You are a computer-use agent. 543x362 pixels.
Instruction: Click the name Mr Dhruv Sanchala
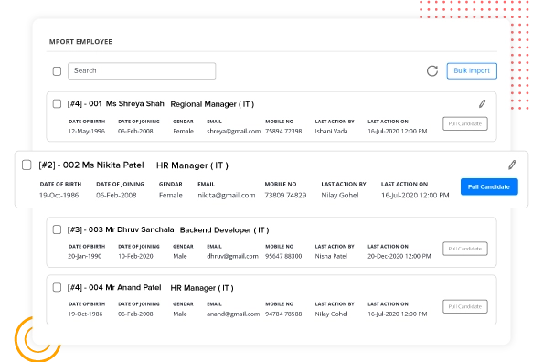[140, 229]
